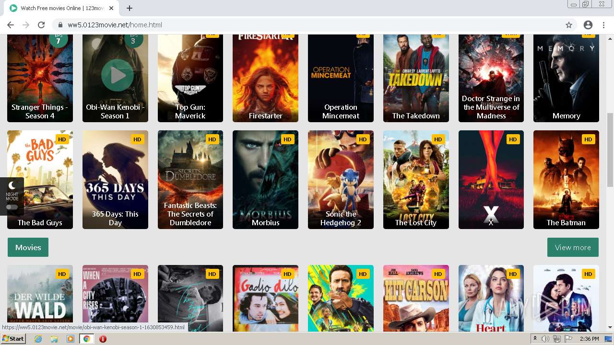Click View more for Movies
The image size is (614, 345).
click(x=573, y=247)
